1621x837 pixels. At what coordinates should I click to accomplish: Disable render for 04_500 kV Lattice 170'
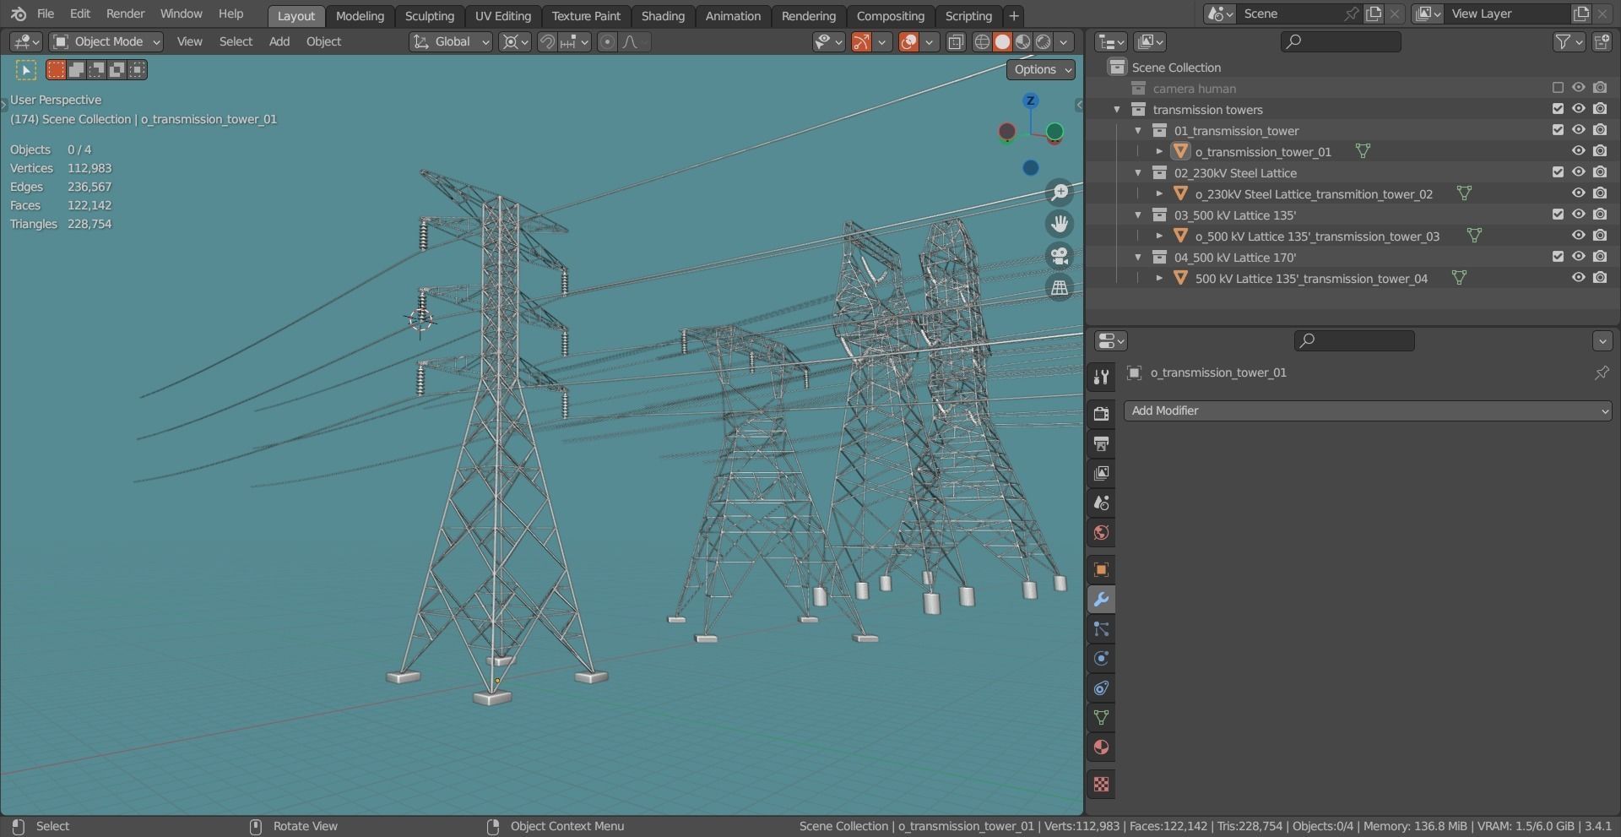[1600, 257]
